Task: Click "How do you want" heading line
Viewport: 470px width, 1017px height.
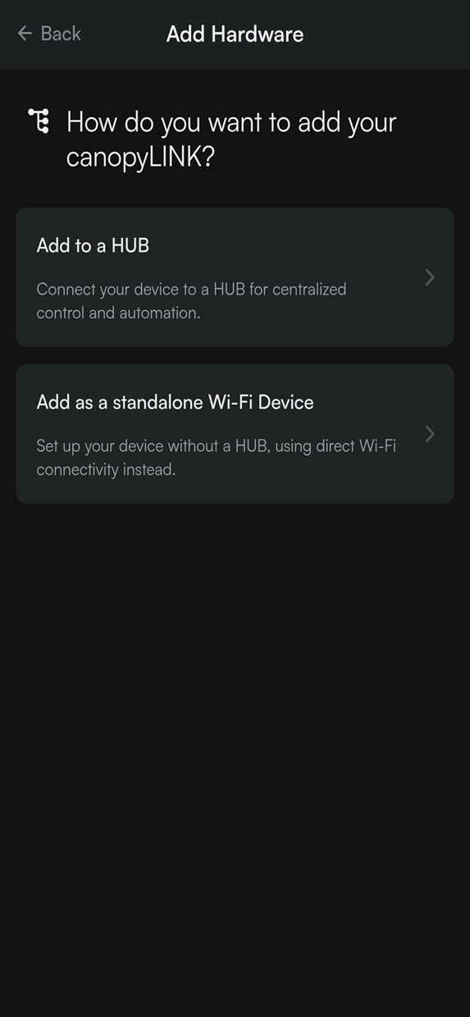Action: click(x=231, y=122)
